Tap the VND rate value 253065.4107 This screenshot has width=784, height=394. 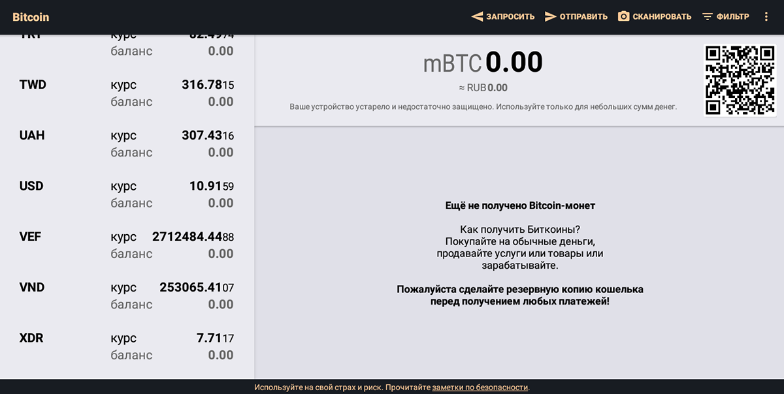[x=197, y=288]
